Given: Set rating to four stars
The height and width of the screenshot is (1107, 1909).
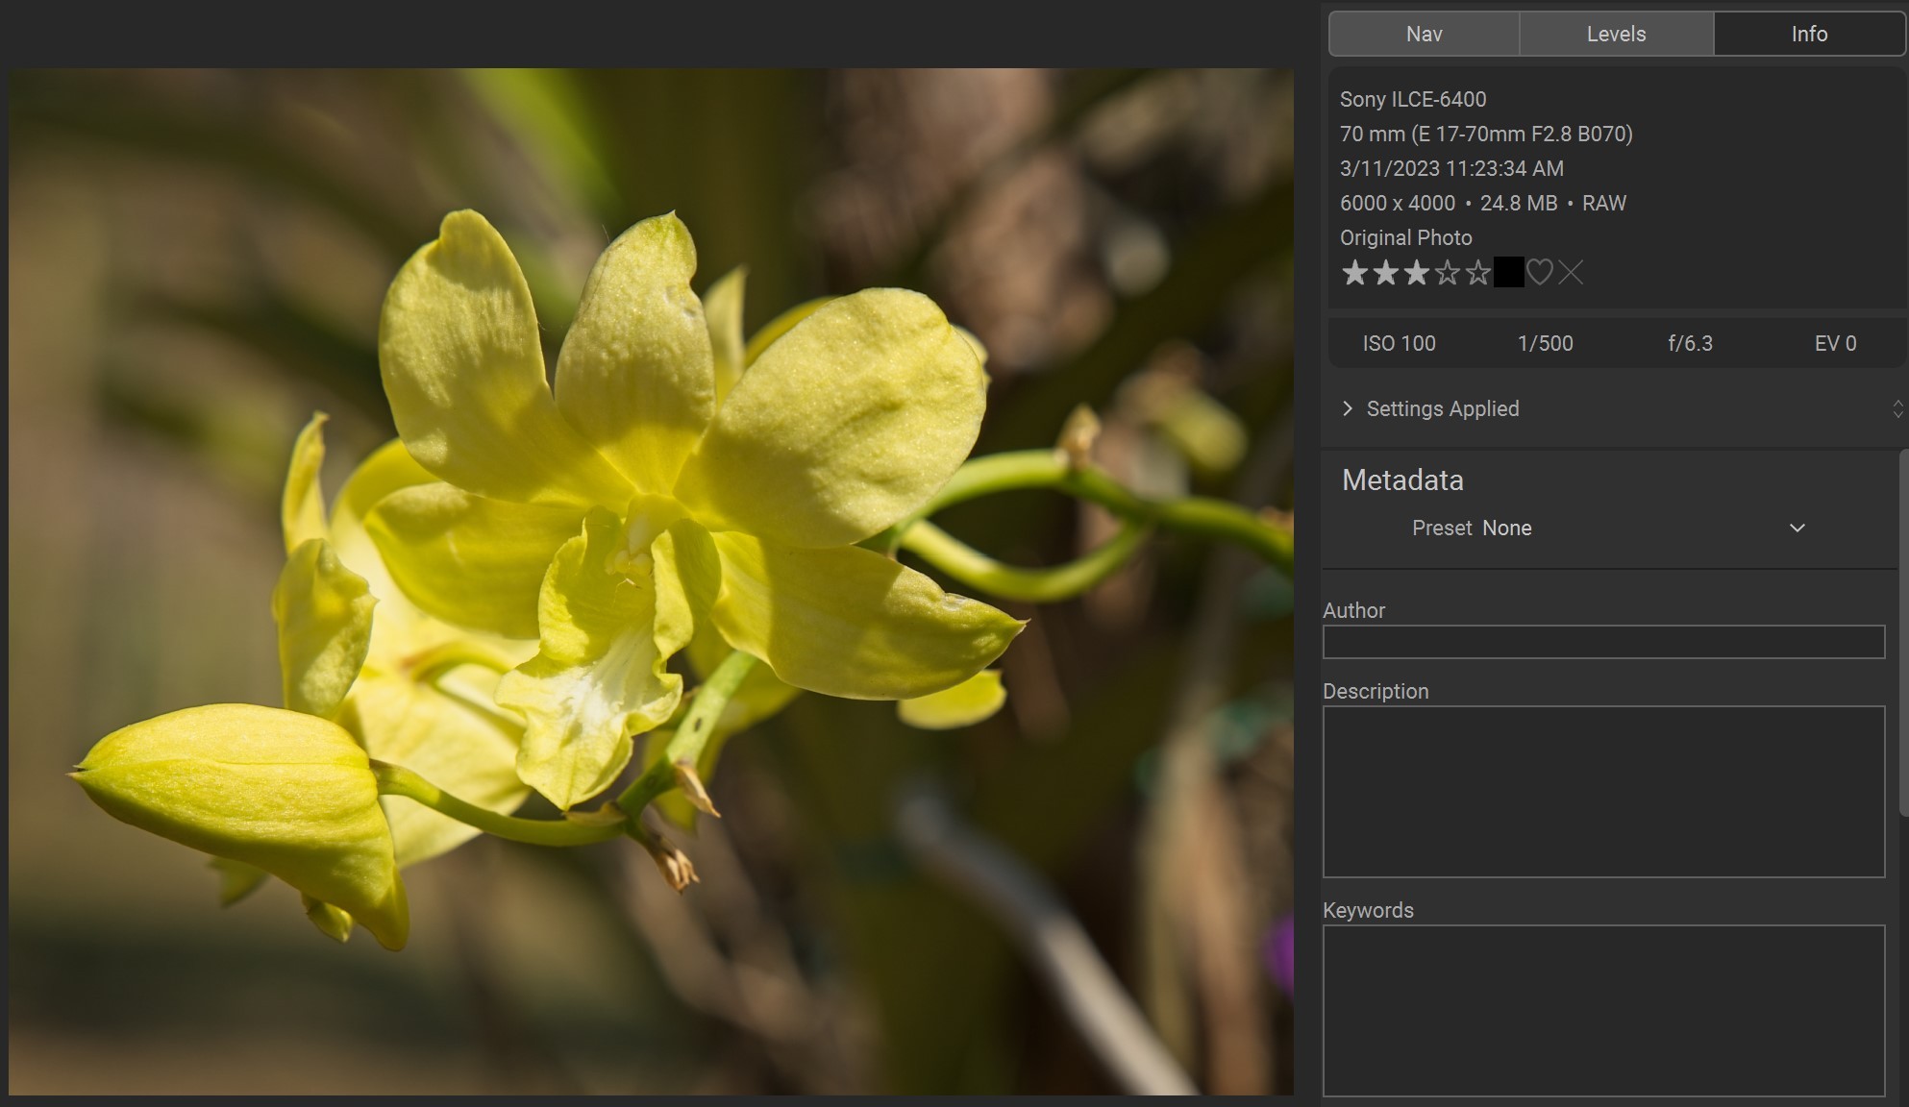Looking at the screenshot, I should point(1447,273).
